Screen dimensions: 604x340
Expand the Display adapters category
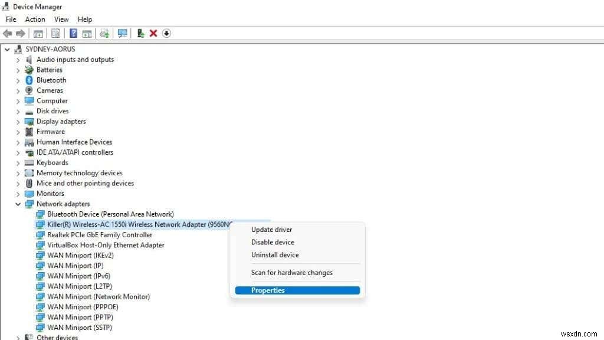(x=18, y=121)
